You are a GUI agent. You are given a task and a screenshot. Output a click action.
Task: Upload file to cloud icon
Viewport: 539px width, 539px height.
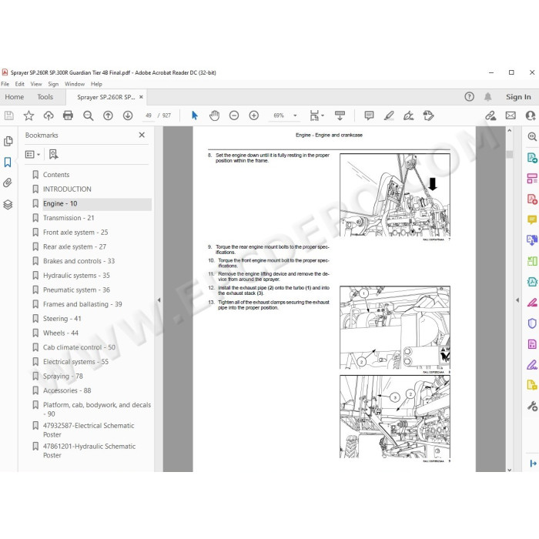(x=49, y=115)
